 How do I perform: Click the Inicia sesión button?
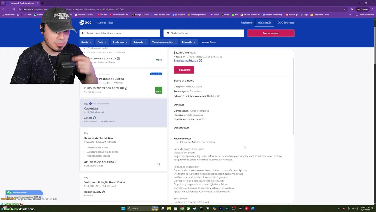tap(264, 23)
